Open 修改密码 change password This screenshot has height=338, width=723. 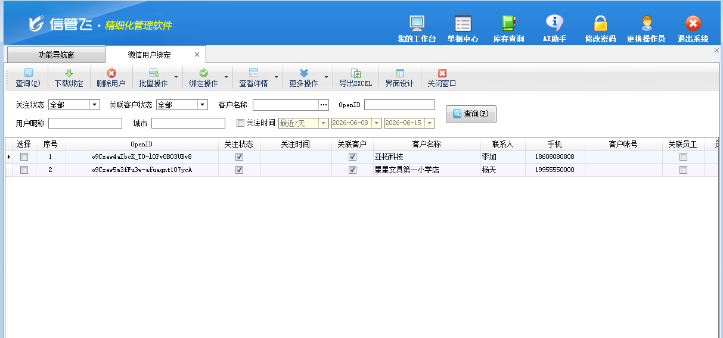click(600, 29)
